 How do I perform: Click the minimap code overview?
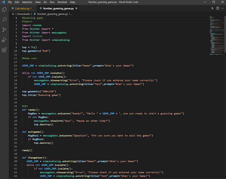[x=216, y=36]
